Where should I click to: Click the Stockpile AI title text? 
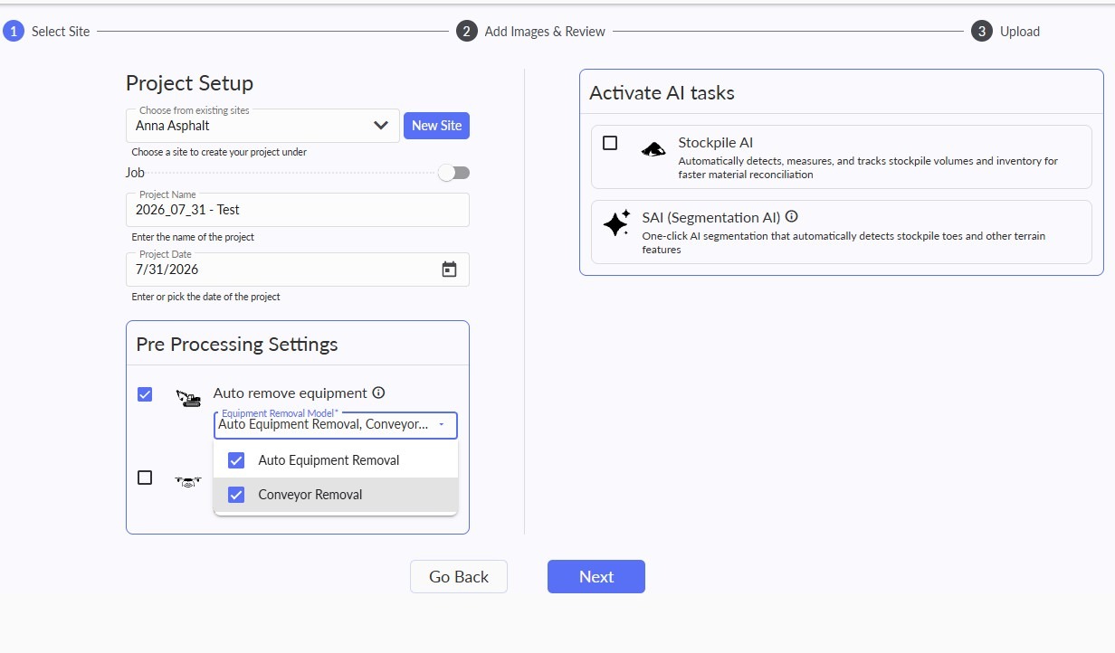click(x=715, y=143)
